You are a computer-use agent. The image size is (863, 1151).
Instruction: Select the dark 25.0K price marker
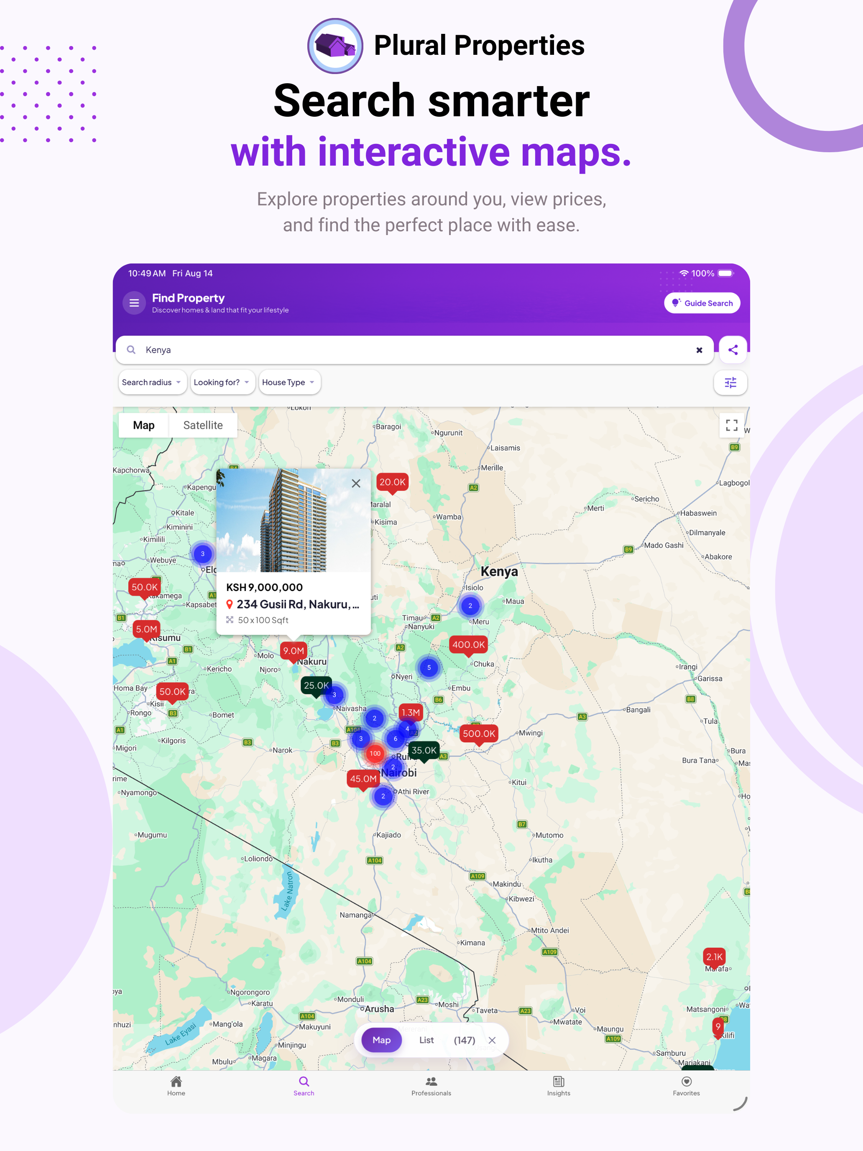(x=316, y=687)
